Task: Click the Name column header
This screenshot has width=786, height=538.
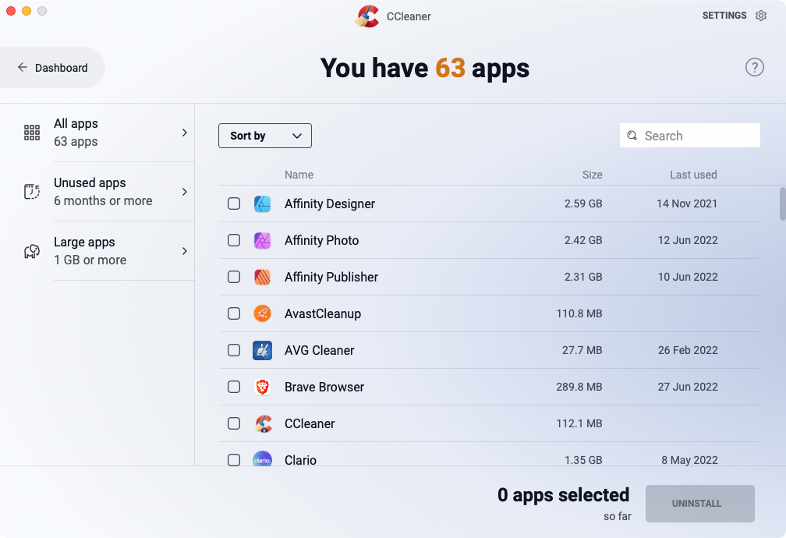Action: pos(299,175)
